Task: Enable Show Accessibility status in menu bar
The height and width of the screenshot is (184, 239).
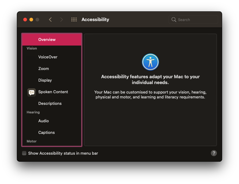Action: pos(24,153)
